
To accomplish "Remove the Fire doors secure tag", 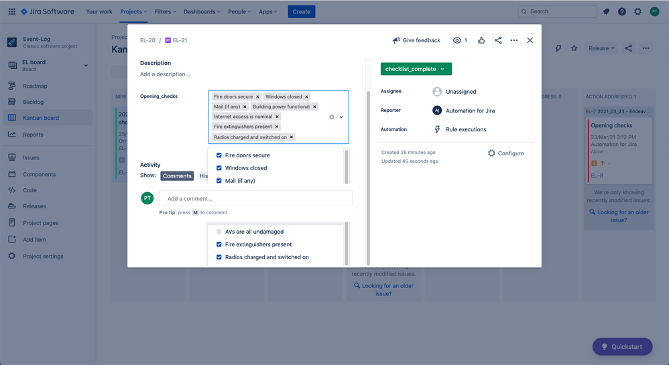I will 257,97.
